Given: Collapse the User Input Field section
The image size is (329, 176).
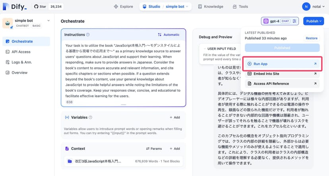Looking at the screenshot, I should click(x=203, y=49).
